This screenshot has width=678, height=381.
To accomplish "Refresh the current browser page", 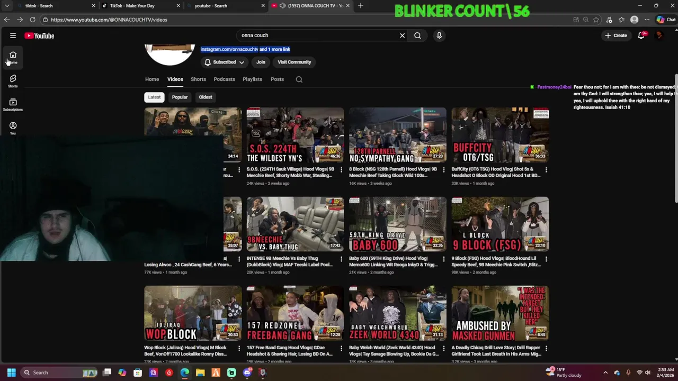I will click(x=32, y=20).
